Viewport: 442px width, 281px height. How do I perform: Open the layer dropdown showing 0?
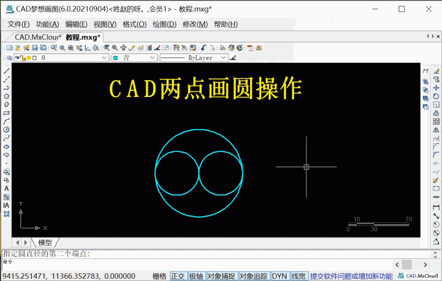pyautogui.click(x=62, y=57)
